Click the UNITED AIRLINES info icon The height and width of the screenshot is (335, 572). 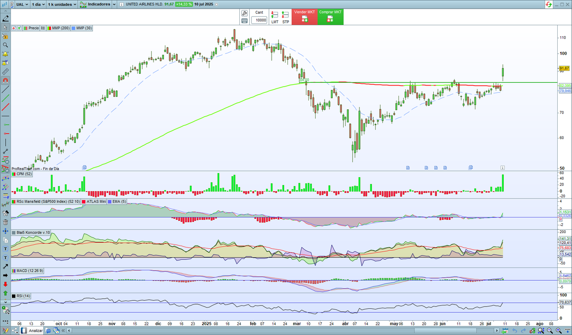click(x=121, y=4)
